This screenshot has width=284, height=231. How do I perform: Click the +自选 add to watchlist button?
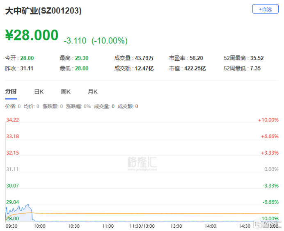[x=265, y=9]
